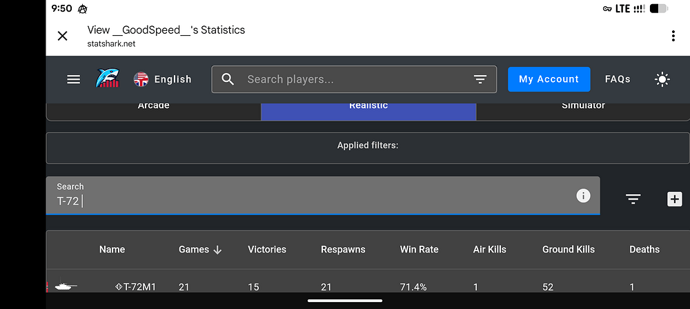The height and width of the screenshot is (309, 690).
Task: Close the in-app browser tab
Action: coord(62,36)
